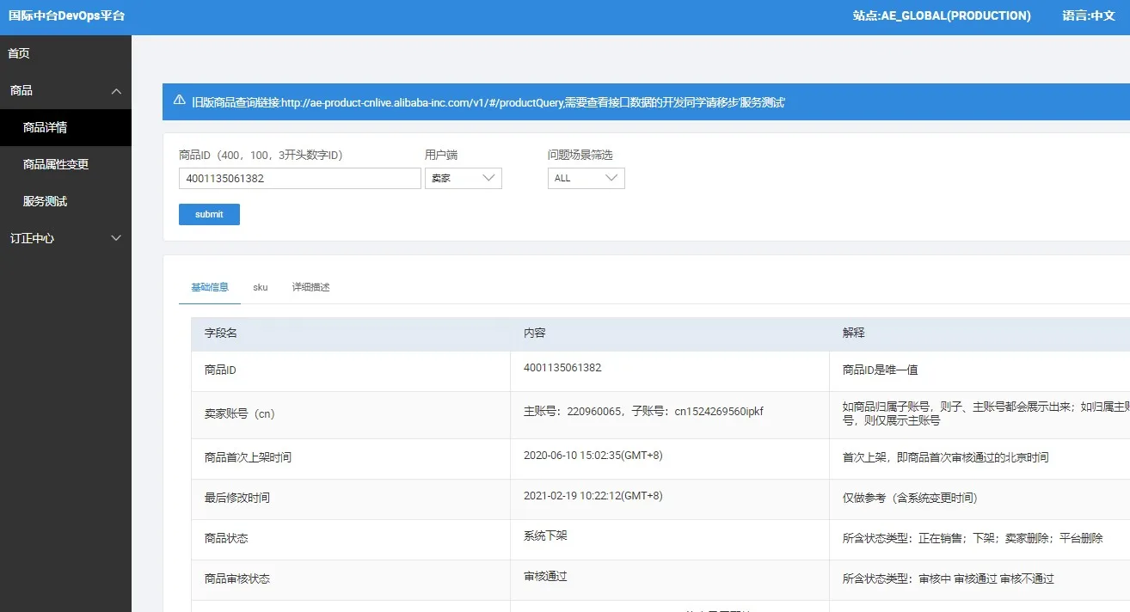Switch to the sku tab
This screenshot has height=612, width=1130.
[260, 287]
